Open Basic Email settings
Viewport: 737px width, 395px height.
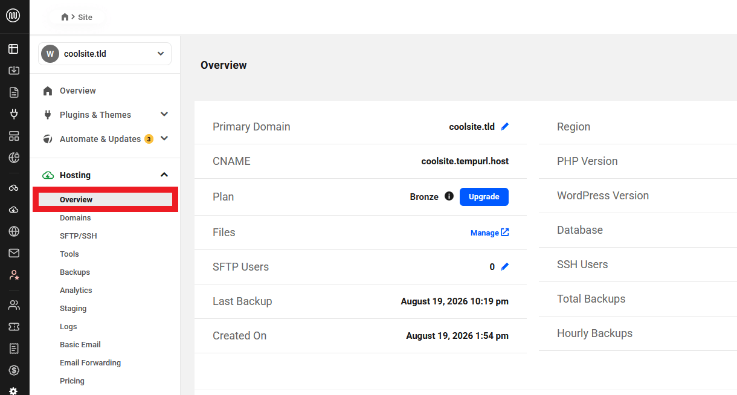tap(80, 344)
